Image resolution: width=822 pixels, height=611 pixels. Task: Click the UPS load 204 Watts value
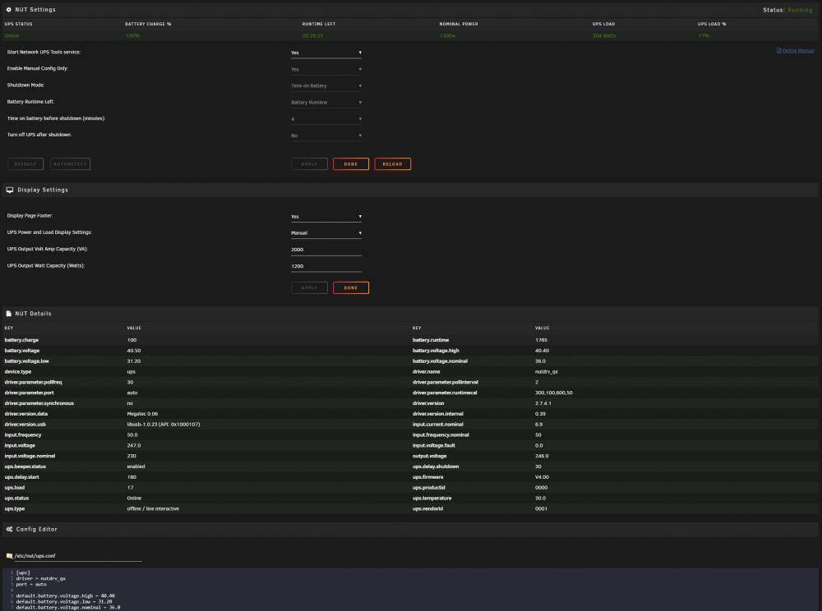coord(604,35)
